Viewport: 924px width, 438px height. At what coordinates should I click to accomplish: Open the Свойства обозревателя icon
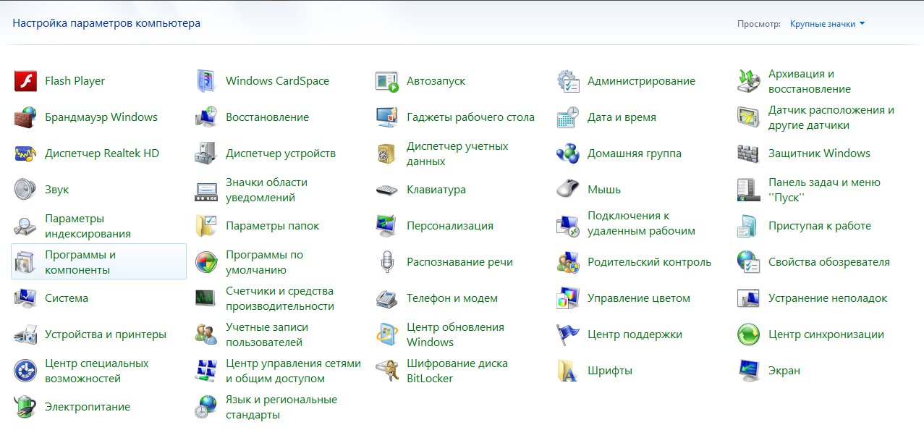coord(749,262)
